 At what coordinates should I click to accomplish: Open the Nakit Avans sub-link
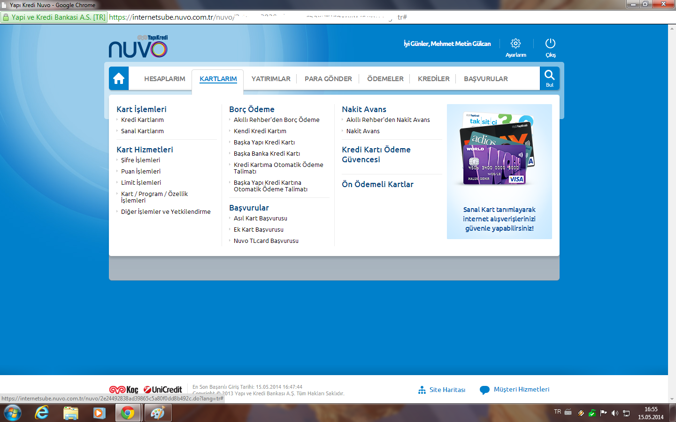point(363,131)
